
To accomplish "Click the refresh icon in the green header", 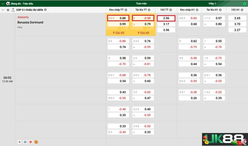I will point(245,4).
